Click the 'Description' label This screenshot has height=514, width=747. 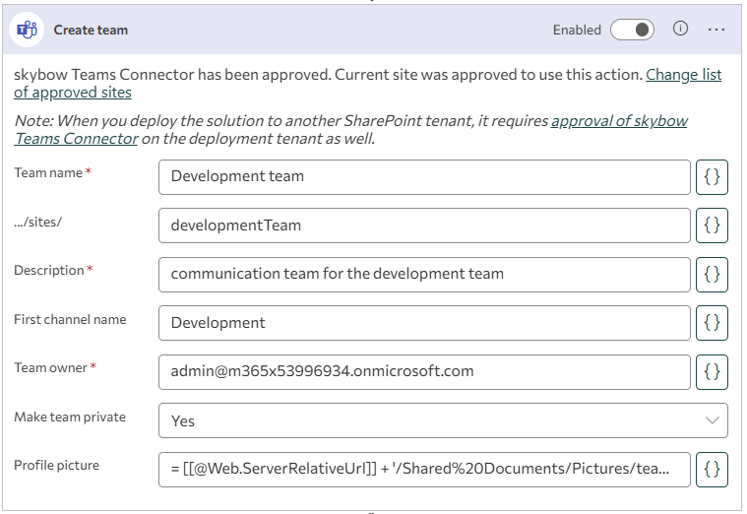(49, 271)
